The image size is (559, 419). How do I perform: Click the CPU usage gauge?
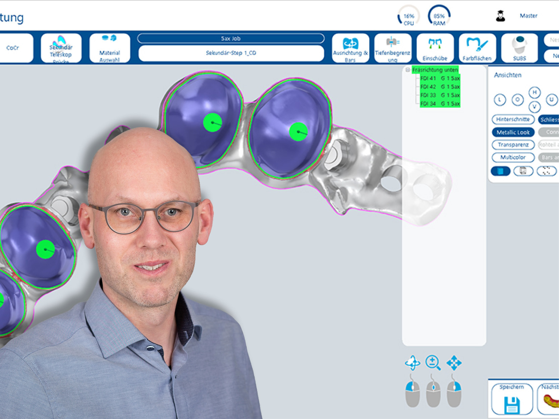pyautogui.click(x=408, y=16)
